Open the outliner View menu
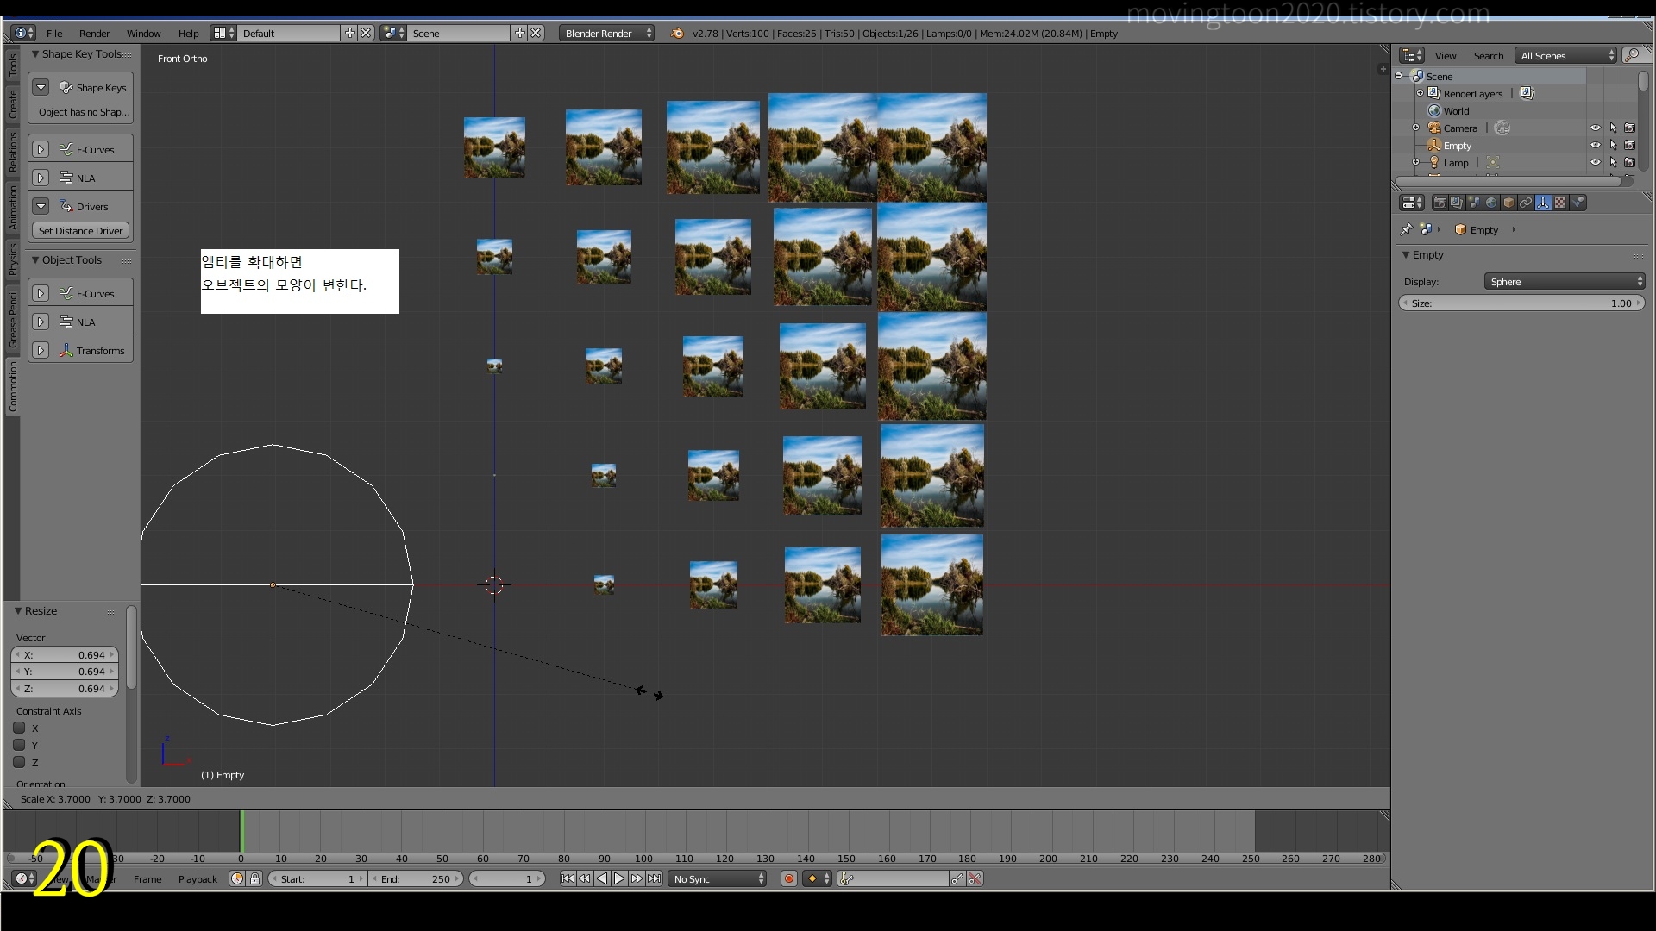The height and width of the screenshot is (931, 1656). point(1446,55)
